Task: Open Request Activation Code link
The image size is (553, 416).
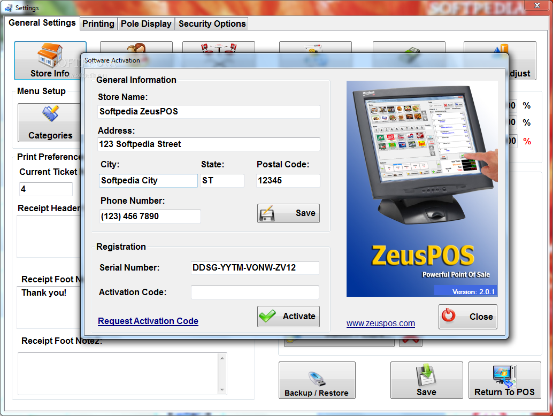Action: click(148, 321)
